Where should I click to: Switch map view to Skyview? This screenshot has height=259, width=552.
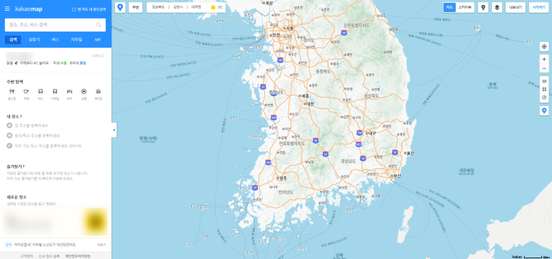click(465, 7)
